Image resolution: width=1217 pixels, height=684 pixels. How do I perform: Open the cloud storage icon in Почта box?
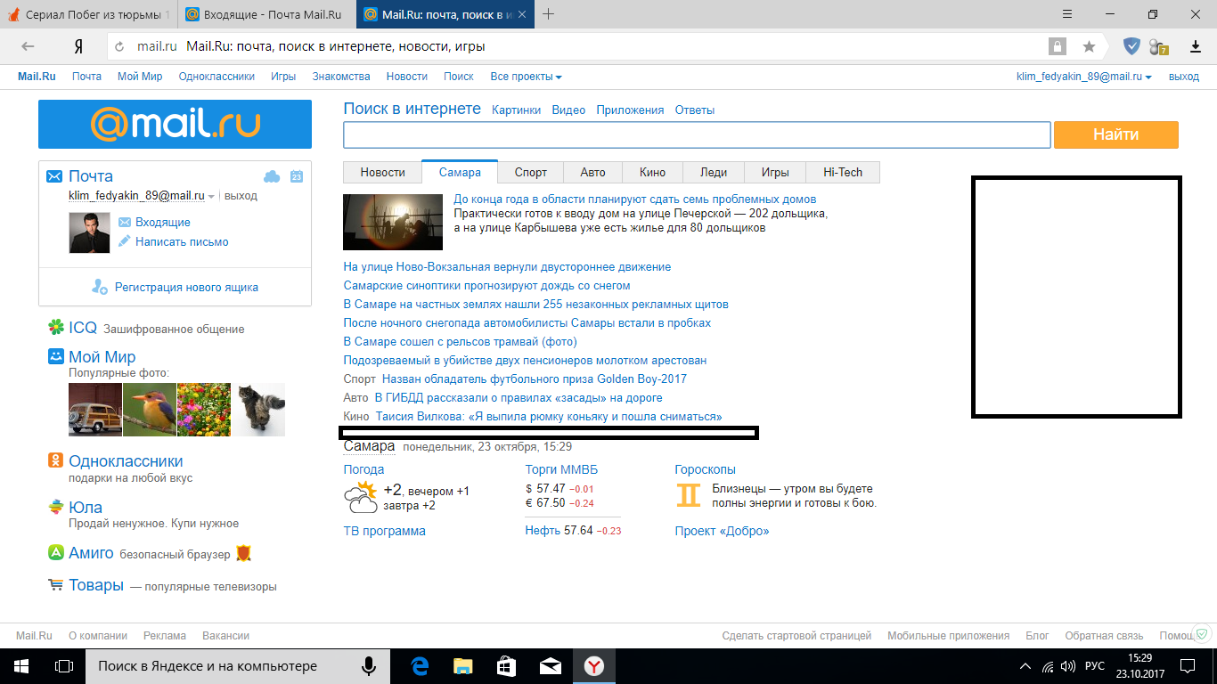273,176
